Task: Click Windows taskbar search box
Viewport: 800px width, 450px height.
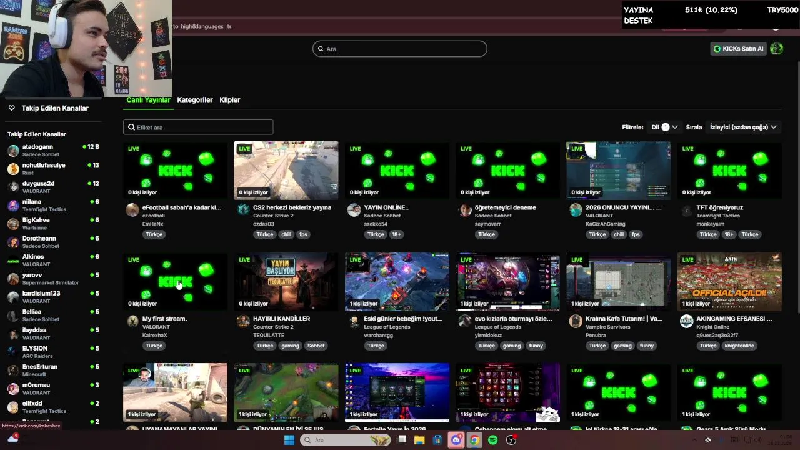Action: [345, 440]
